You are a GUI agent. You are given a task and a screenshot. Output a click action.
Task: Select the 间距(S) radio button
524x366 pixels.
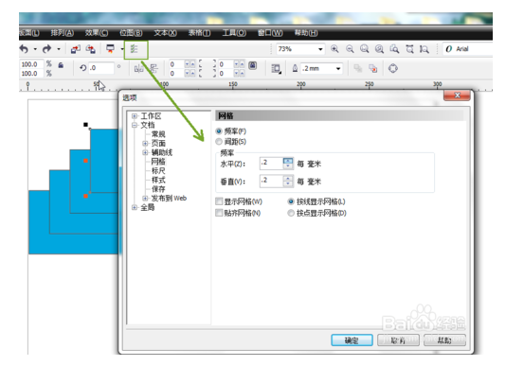point(219,142)
